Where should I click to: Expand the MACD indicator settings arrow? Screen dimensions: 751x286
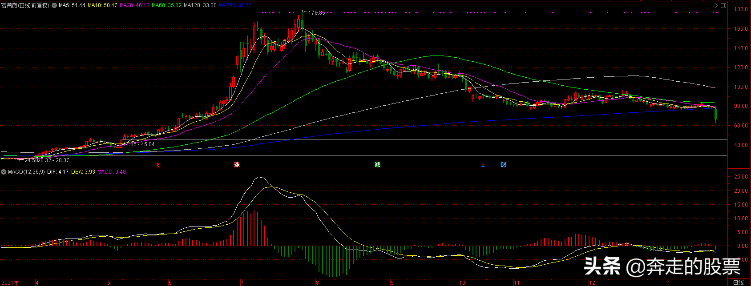click(x=4, y=172)
